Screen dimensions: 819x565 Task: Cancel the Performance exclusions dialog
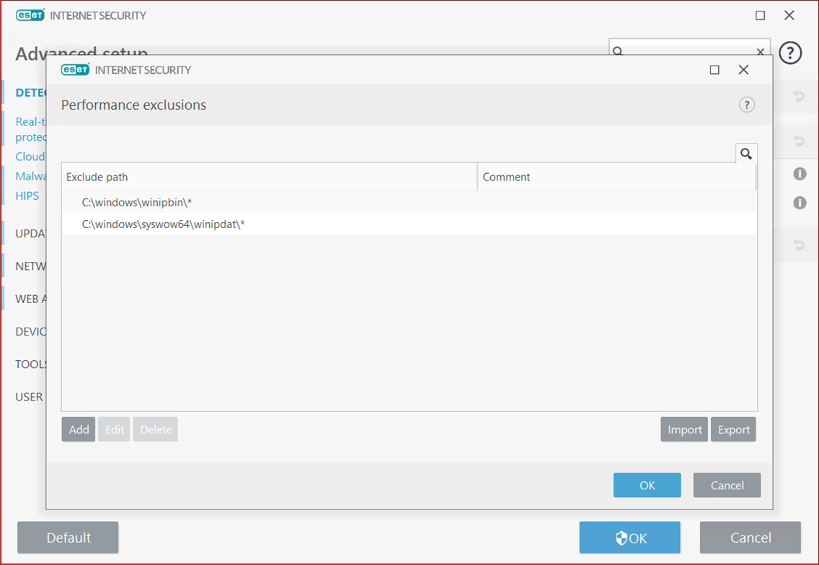tap(727, 485)
